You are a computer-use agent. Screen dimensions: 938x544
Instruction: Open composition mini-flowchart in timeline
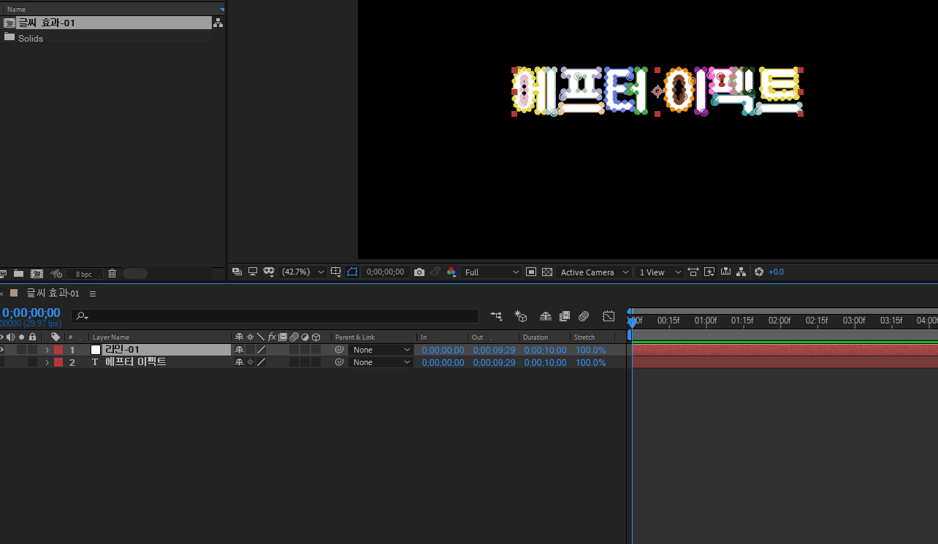coord(497,316)
